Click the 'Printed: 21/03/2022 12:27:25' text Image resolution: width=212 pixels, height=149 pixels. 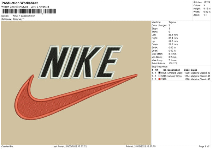141,146
